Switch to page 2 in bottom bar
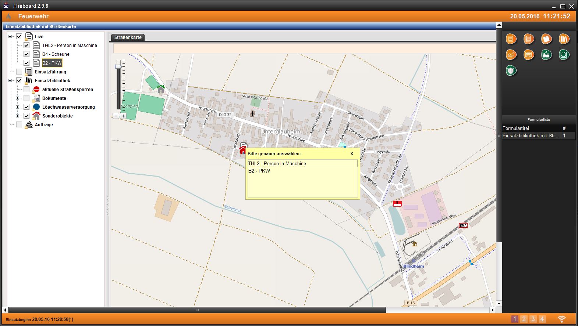578x326 pixels. (524, 319)
